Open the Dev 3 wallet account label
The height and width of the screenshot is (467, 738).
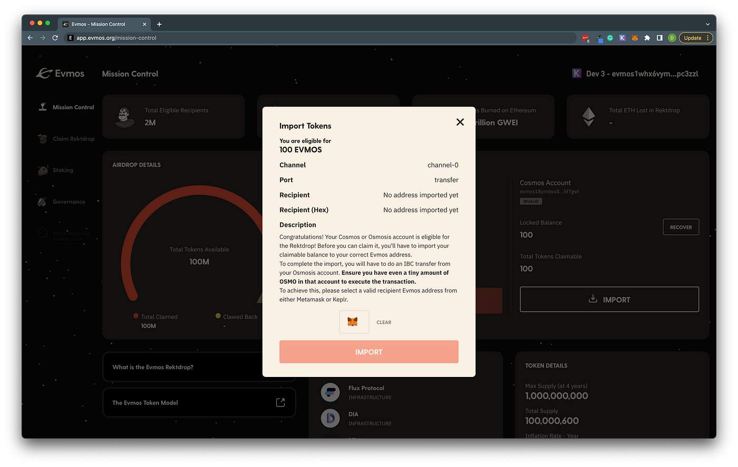[642, 74]
